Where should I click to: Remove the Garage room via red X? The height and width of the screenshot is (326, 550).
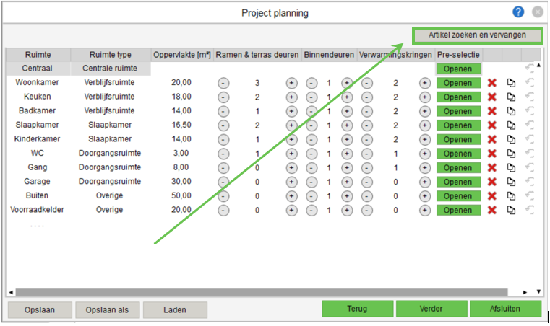coord(492,182)
